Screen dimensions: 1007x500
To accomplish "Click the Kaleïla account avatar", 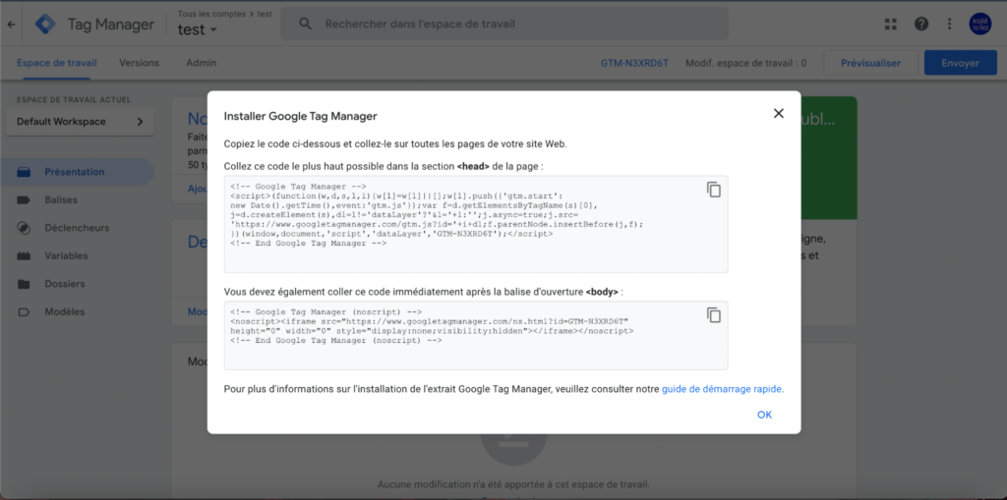I will 980,25.
